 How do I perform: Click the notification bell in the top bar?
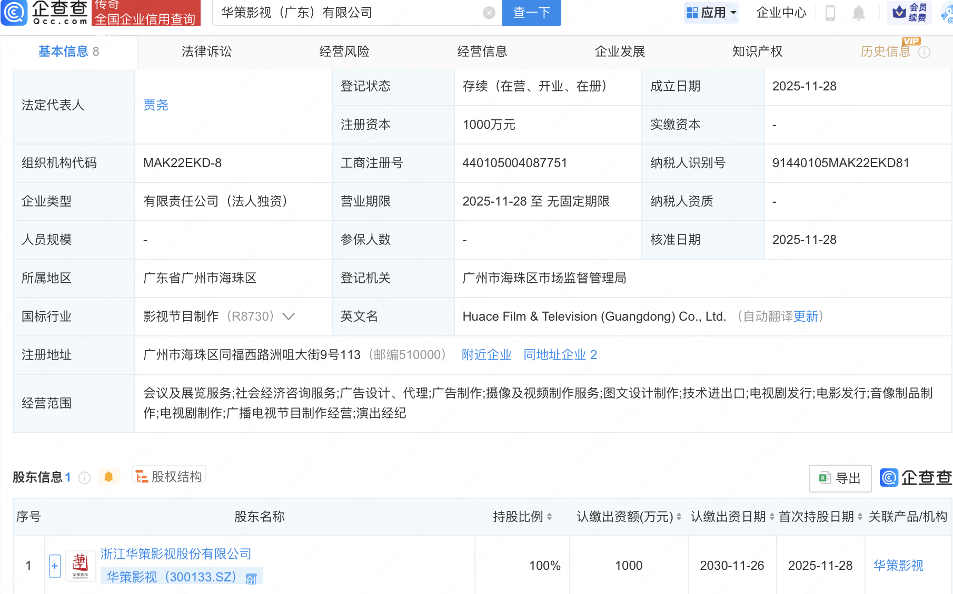pyautogui.click(x=858, y=13)
